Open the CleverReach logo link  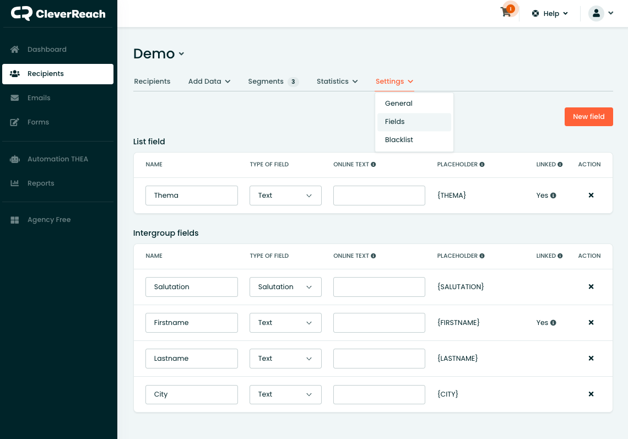tap(58, 13)
